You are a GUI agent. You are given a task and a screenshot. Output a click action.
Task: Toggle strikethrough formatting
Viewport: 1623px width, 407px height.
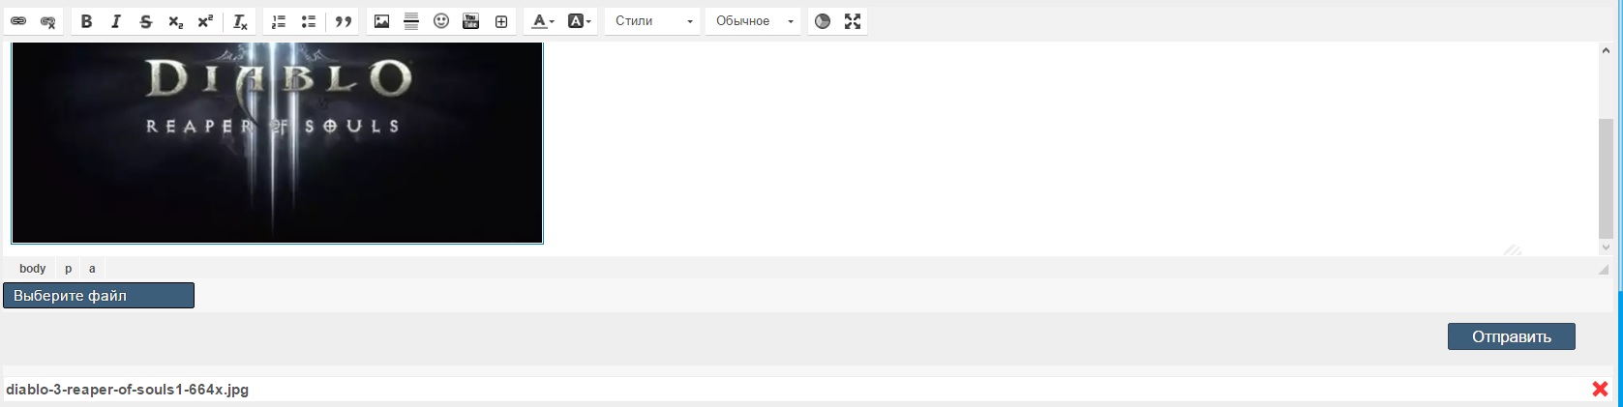tap(146, 21)
